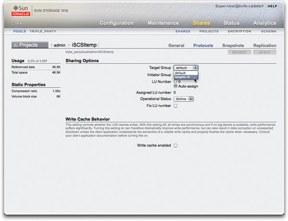Open the Shares main menu
The image size is (288, 221).
point(201,23)
